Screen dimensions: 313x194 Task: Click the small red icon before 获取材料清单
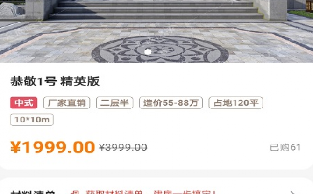(75, 193)
